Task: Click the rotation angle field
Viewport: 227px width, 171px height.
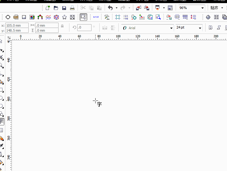Action: coord(84,27)
